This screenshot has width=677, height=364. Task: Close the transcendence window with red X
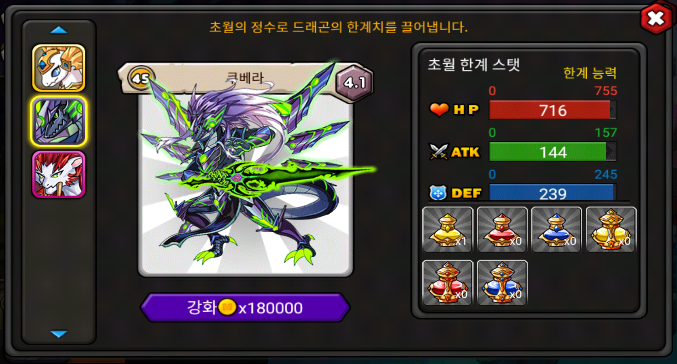656,19
